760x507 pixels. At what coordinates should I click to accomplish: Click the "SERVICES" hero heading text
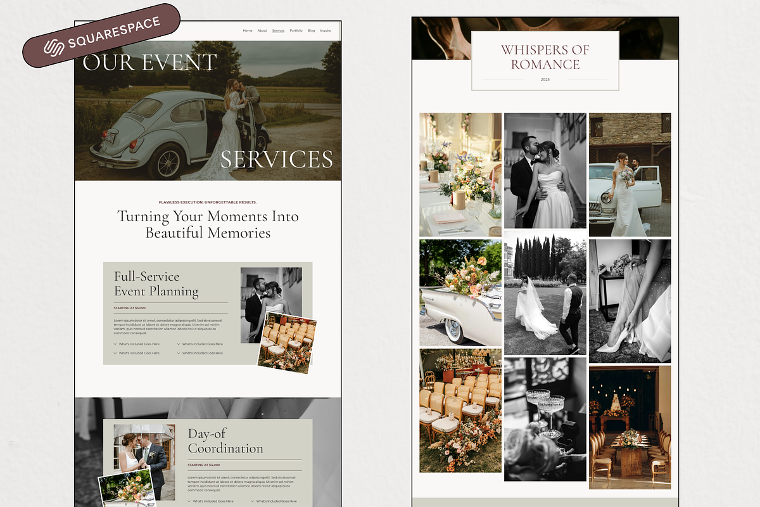coord(277,159)
